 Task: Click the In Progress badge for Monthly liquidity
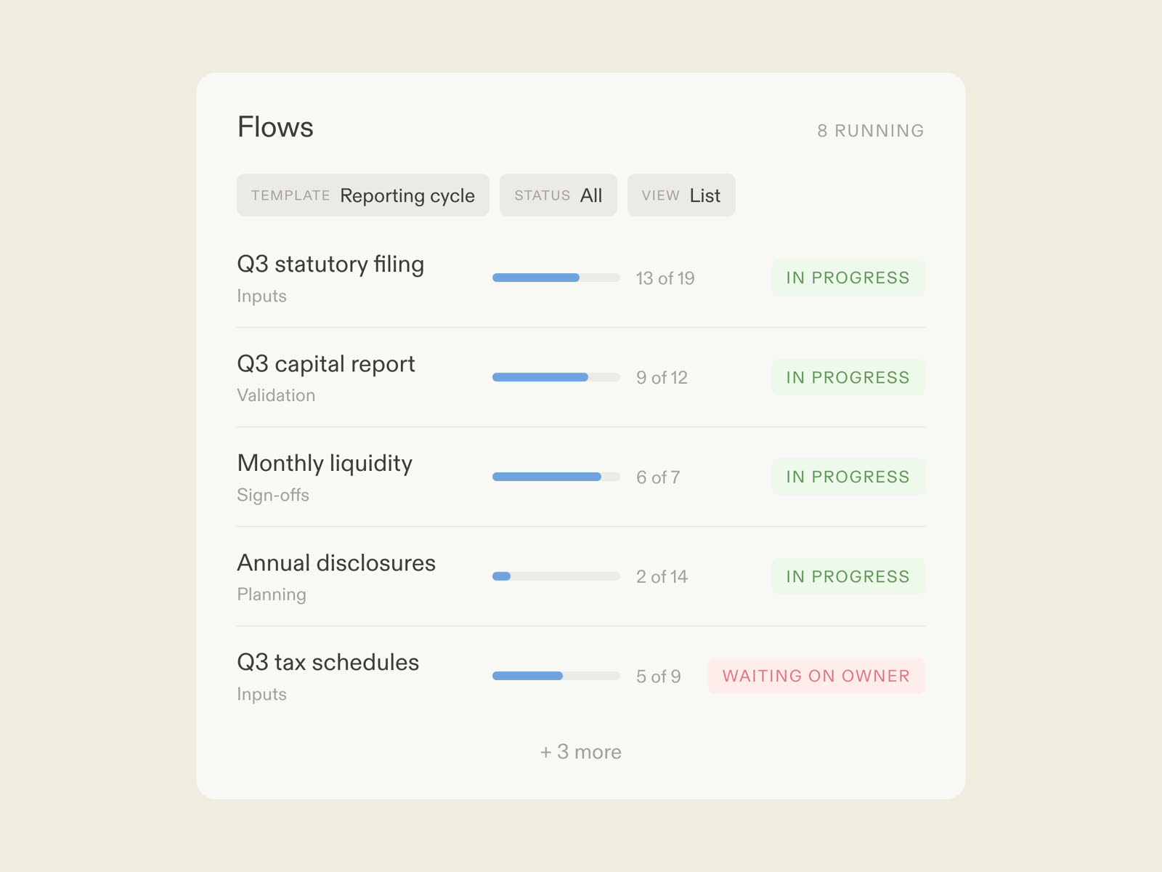848,477
